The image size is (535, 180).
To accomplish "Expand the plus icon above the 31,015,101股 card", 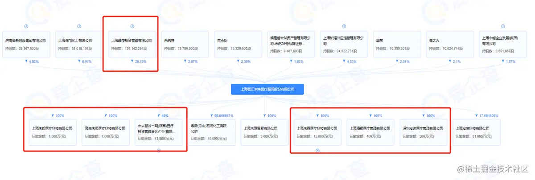I will (79, 26).
